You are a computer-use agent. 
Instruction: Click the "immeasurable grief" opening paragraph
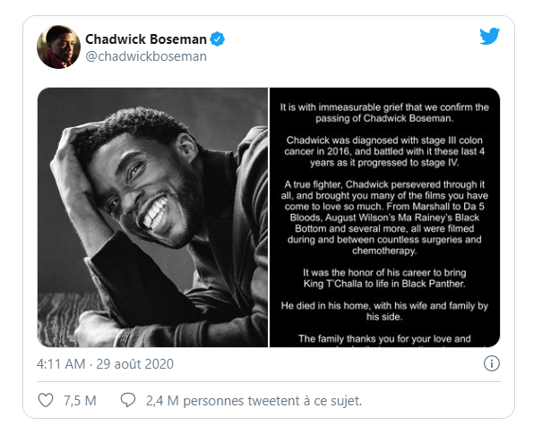(x=383, y=114)
